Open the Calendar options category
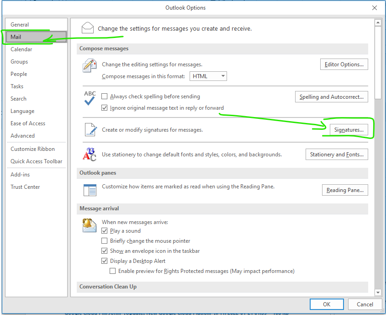Image resolution: width=386 pixels, height=315 pixels. [x=36, y=49]
